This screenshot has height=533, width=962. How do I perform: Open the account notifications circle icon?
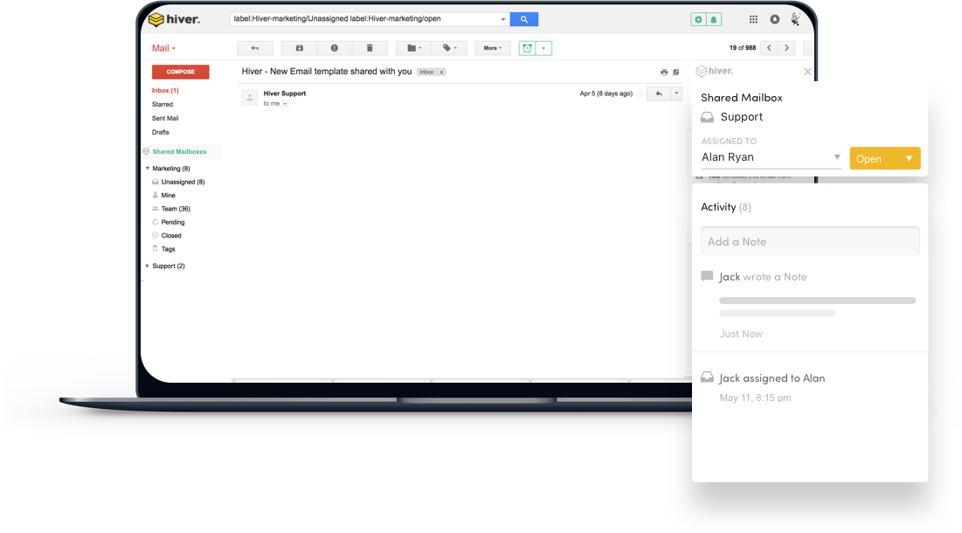coord(775,19)
